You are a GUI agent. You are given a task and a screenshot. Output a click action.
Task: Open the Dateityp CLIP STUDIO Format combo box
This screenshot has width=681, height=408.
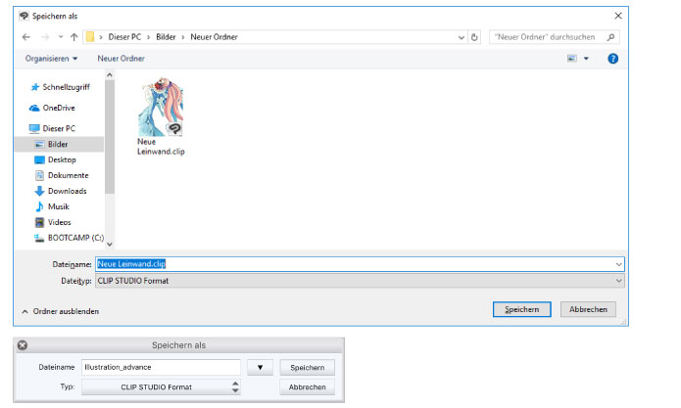point(360,281)
